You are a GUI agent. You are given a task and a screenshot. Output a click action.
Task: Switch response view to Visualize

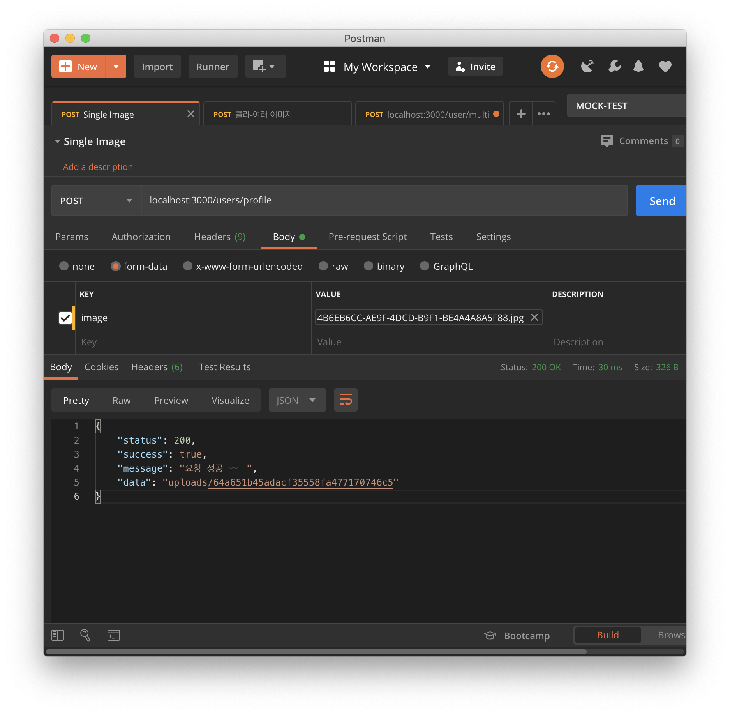coord(230,400)
